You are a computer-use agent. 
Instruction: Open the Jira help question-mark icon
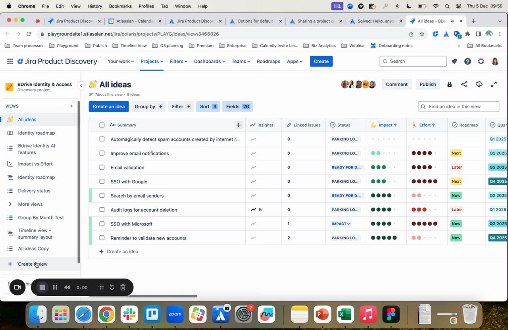[468, 61]
